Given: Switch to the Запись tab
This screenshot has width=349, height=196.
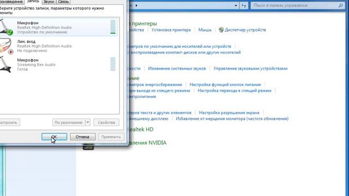Looking at the screenshot, I should pos(33,2).
